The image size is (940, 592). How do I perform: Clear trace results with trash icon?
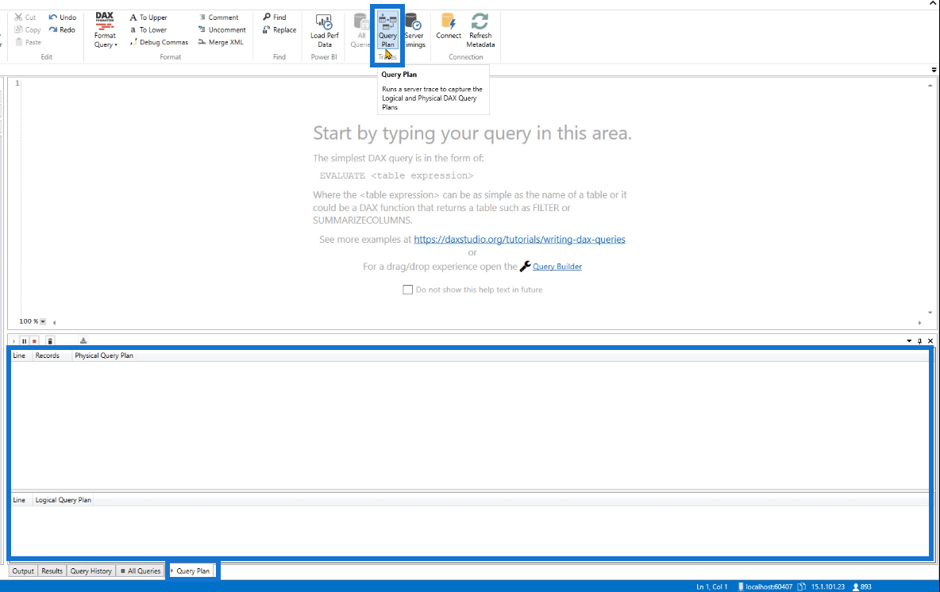(50, 341)
